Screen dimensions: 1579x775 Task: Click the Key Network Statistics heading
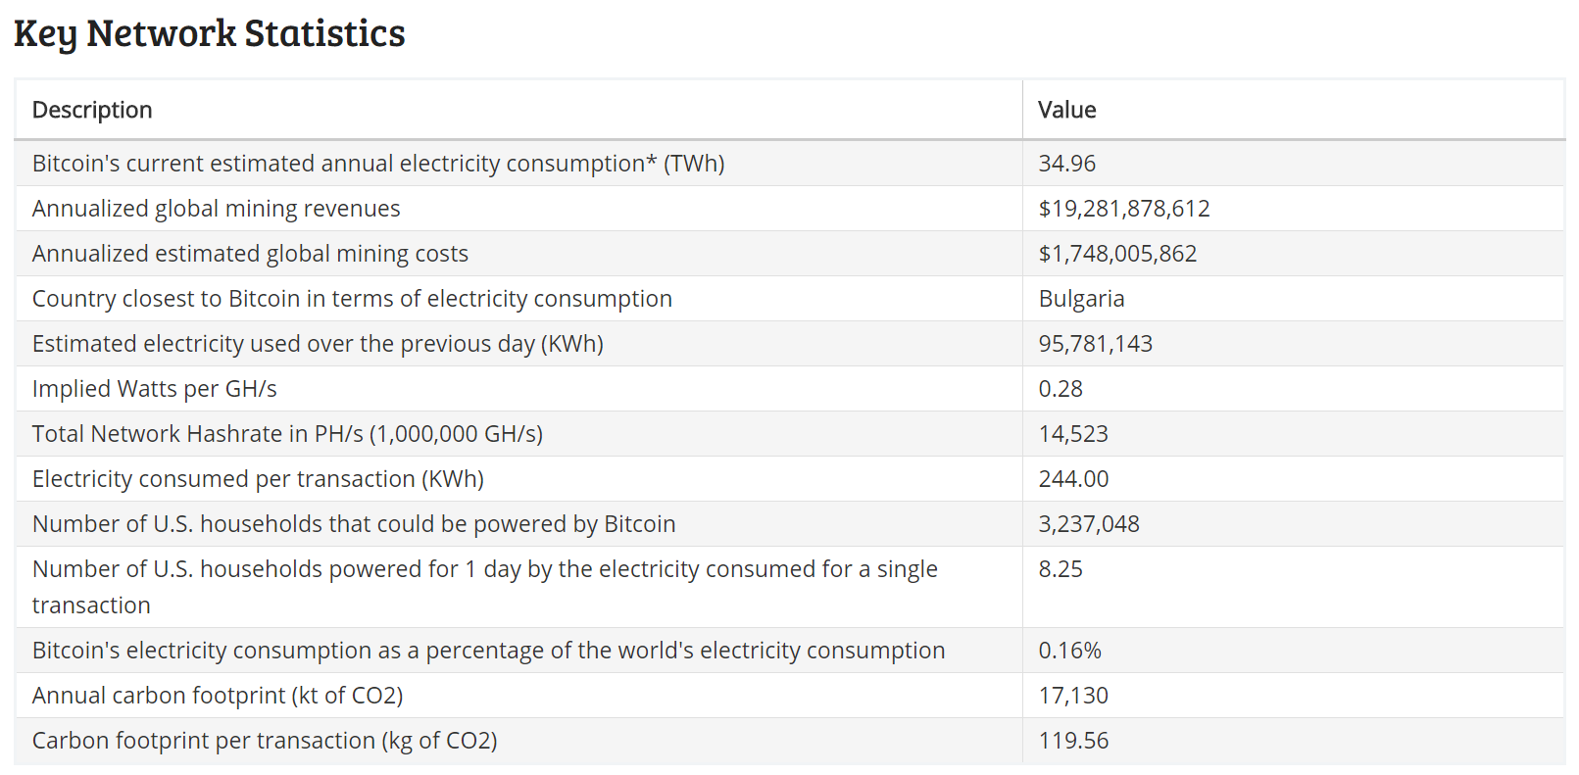tap(209, 33)
